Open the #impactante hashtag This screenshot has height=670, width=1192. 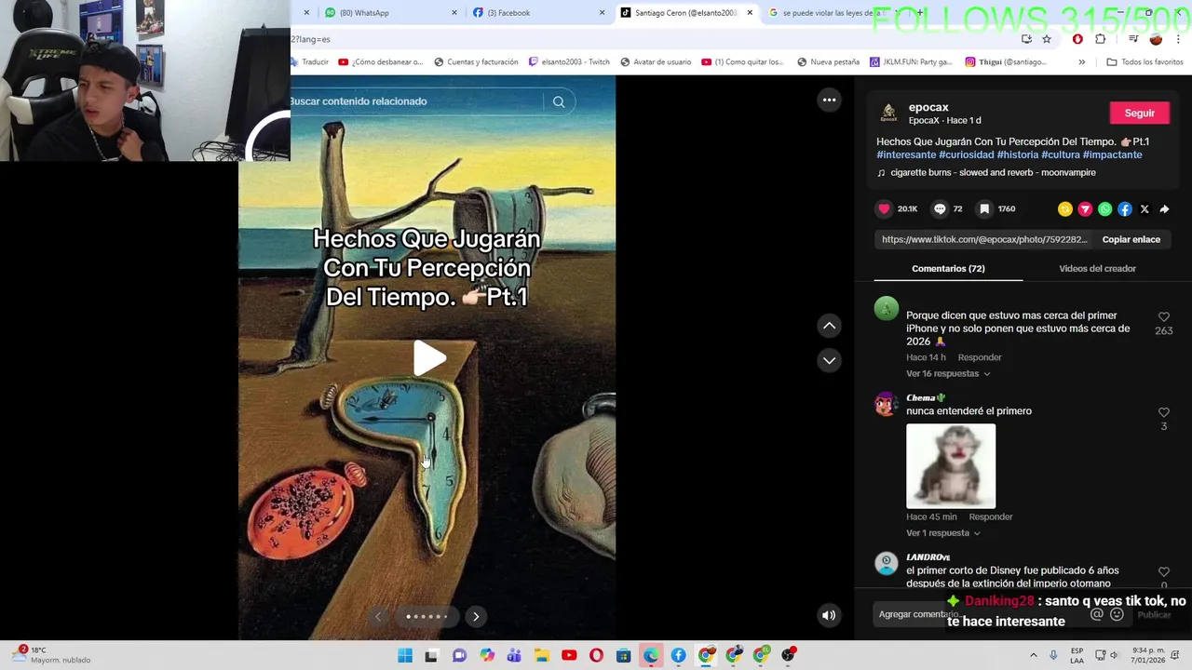coord(1112,154)
